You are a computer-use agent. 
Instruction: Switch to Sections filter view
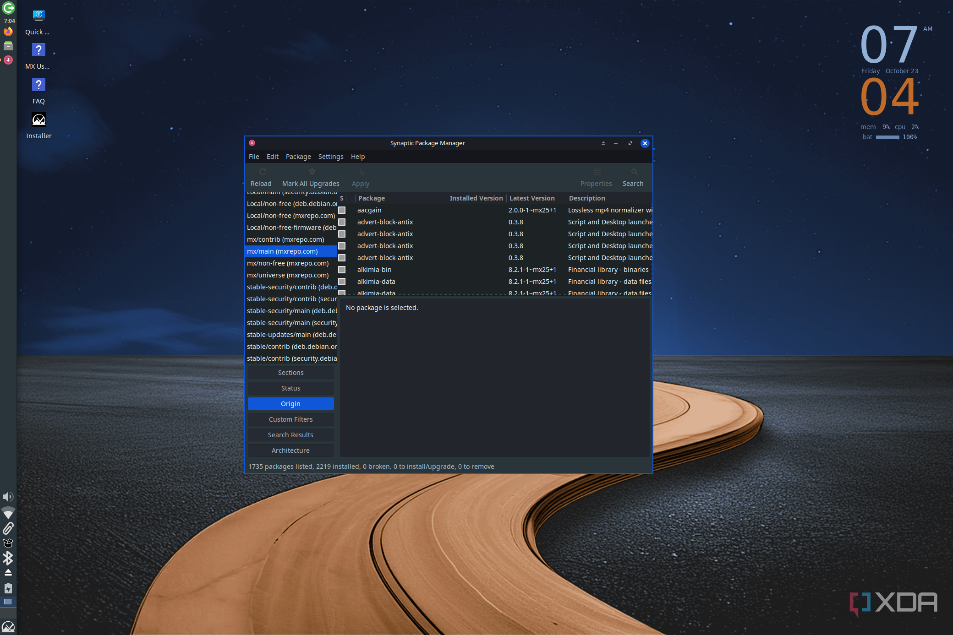point(291,373)
